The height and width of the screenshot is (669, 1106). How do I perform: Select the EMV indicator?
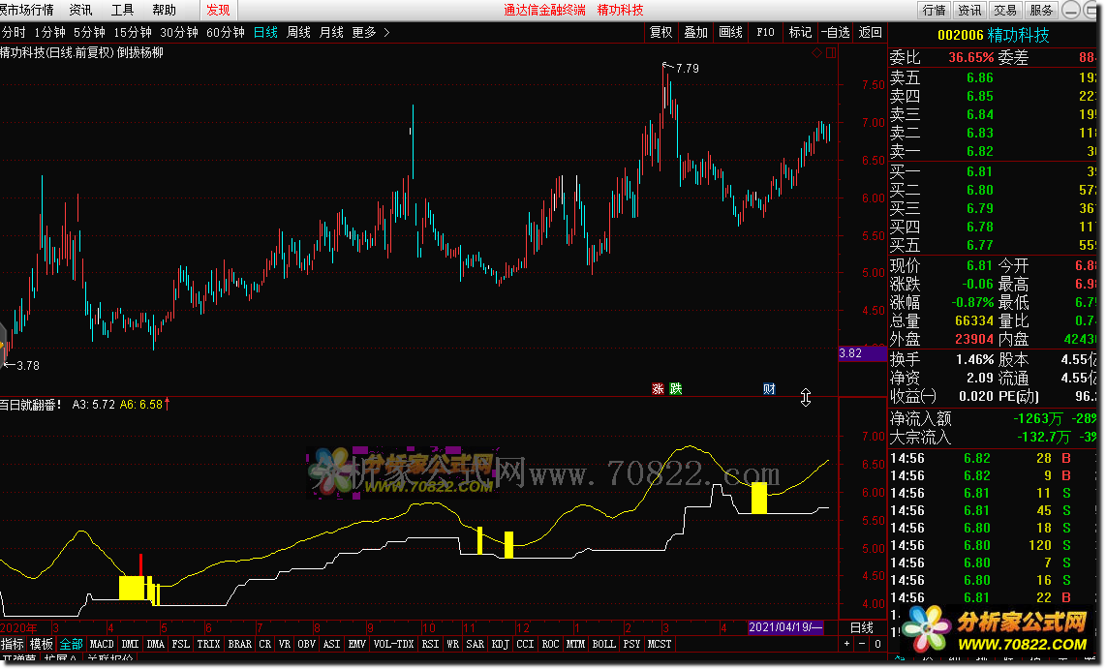coord(357,644)
